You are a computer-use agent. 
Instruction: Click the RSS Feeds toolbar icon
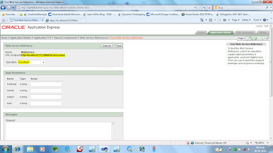[x=211, y=20]
